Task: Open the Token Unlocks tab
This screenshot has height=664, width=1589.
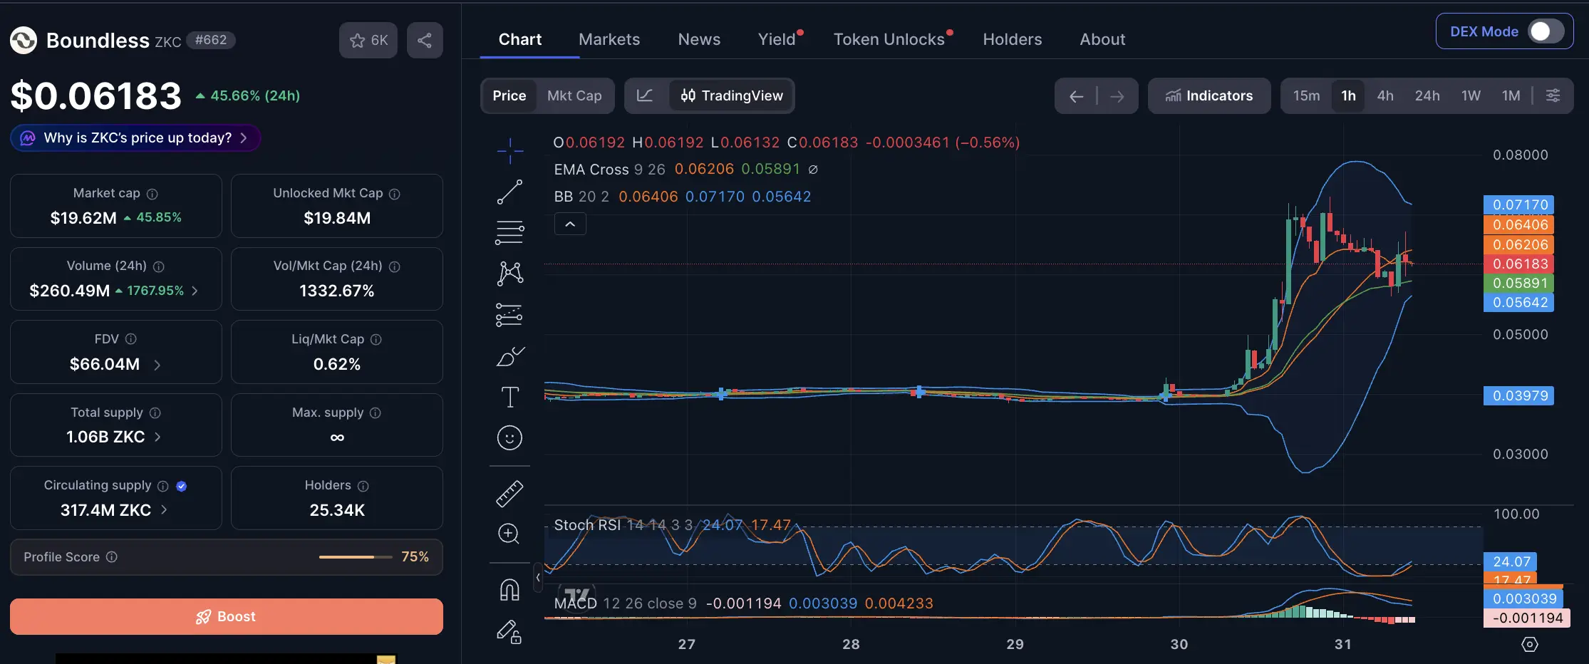Action: pos(889,39)
